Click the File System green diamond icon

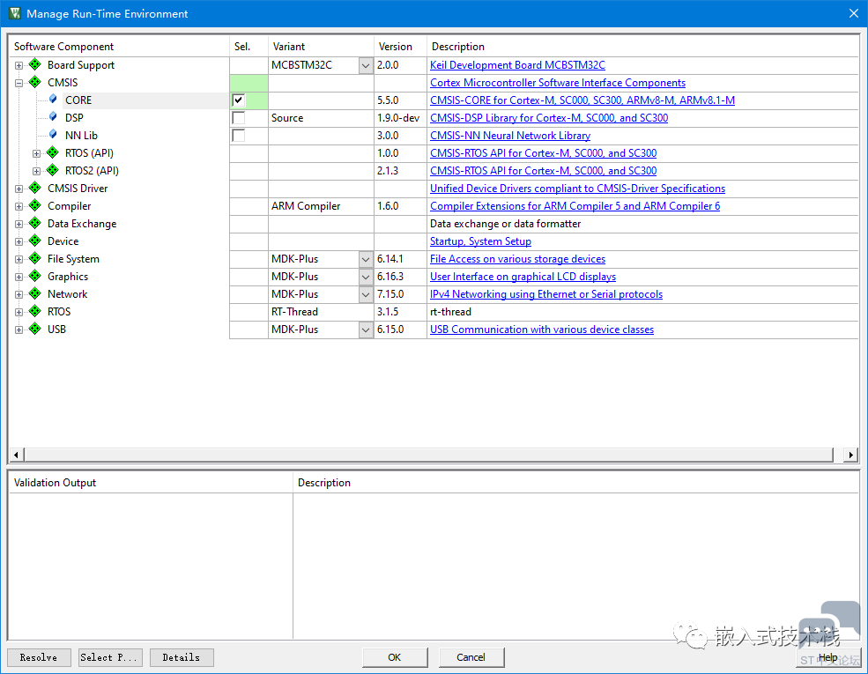click(35, 259)
